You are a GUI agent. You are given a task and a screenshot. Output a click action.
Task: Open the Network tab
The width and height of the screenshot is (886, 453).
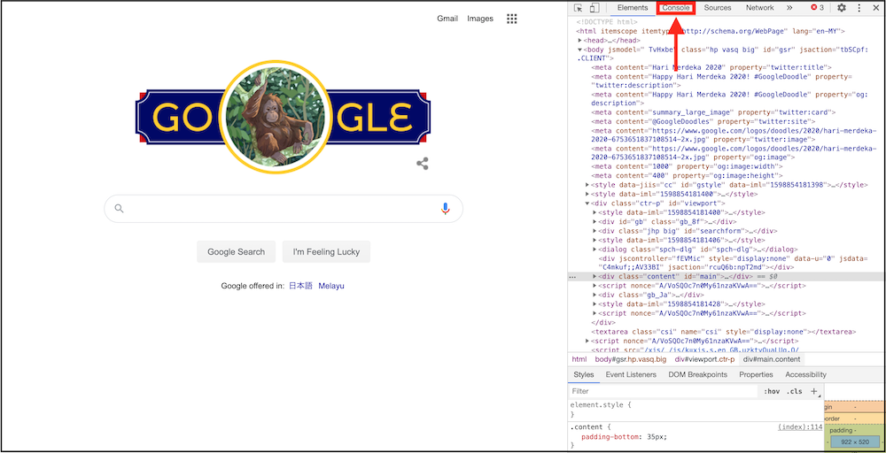tap(759, 8)
